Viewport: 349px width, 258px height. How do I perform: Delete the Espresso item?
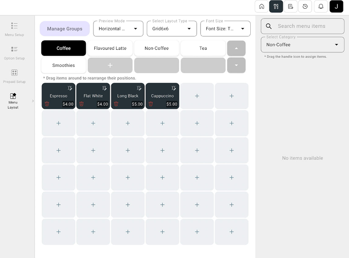coord(47,104)
